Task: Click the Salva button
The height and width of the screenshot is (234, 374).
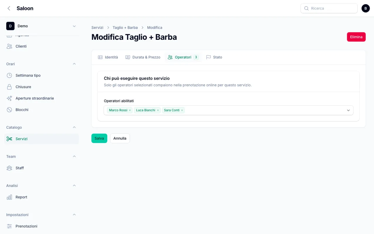Action: pyautogui.click(x=99, y=138)
